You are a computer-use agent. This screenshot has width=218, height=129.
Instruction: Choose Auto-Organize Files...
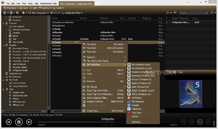[104, 98]
